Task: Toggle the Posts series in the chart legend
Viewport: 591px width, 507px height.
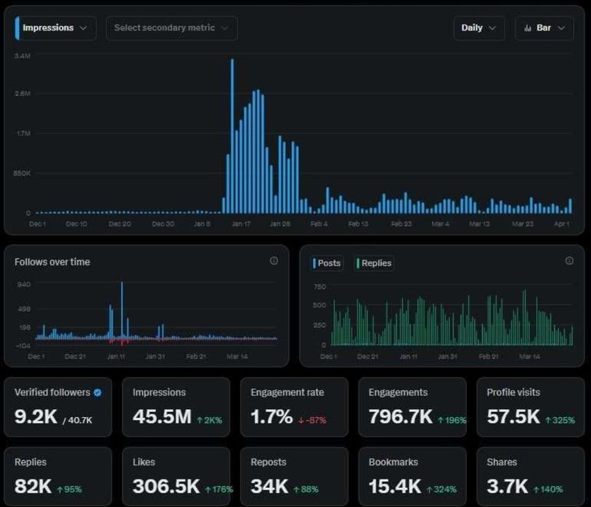Action: (327, 263)
